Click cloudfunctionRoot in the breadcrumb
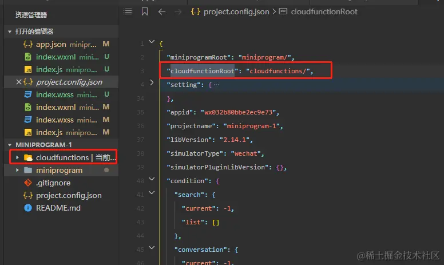 (x=324, y=11)
